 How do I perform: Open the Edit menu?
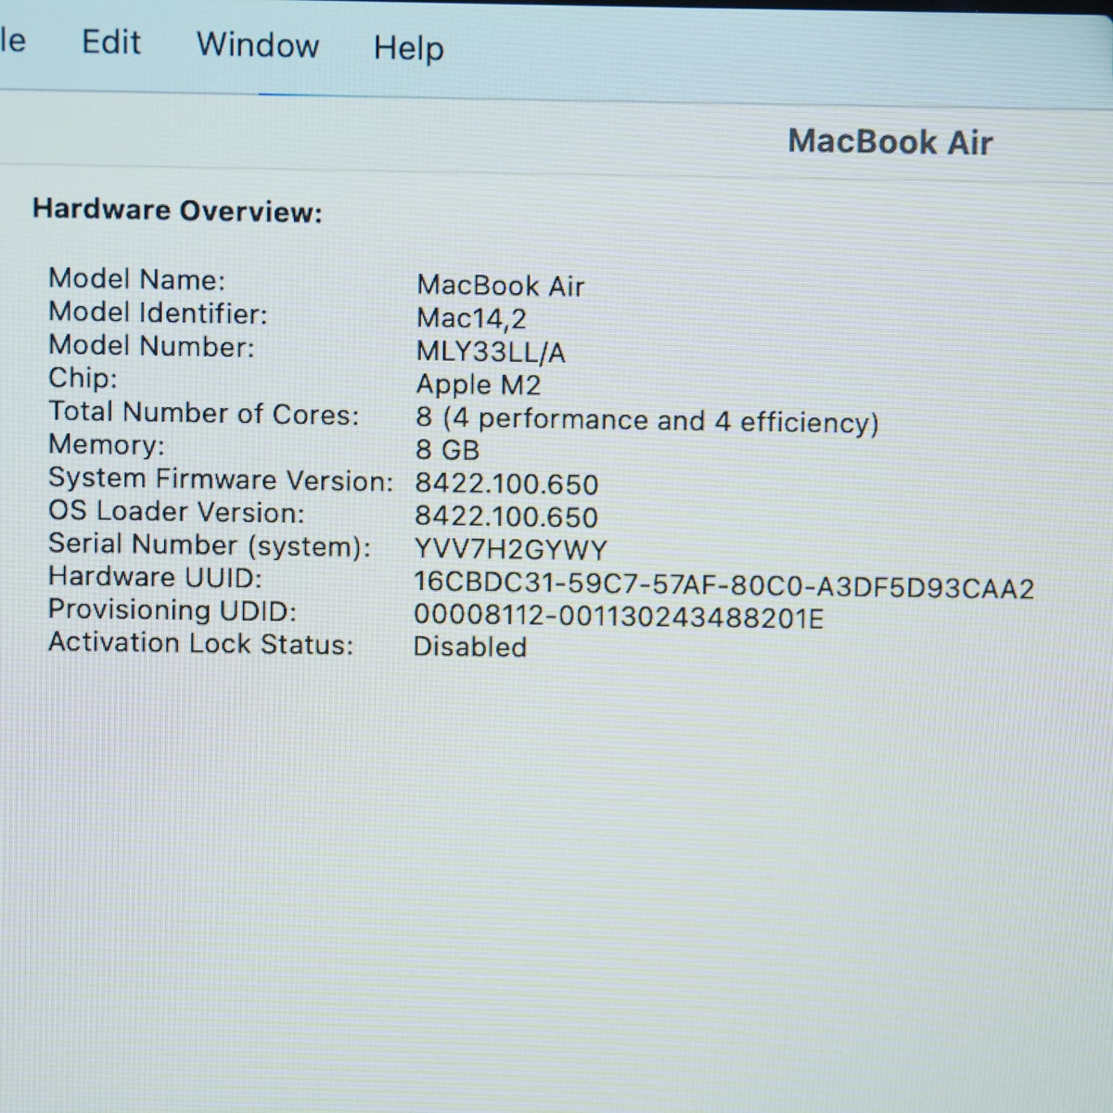click(111, 43)
